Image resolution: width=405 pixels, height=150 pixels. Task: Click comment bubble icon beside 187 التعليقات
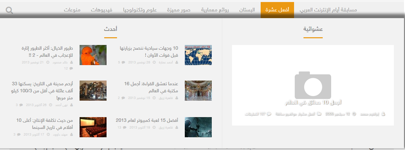[x=269, y=114]
